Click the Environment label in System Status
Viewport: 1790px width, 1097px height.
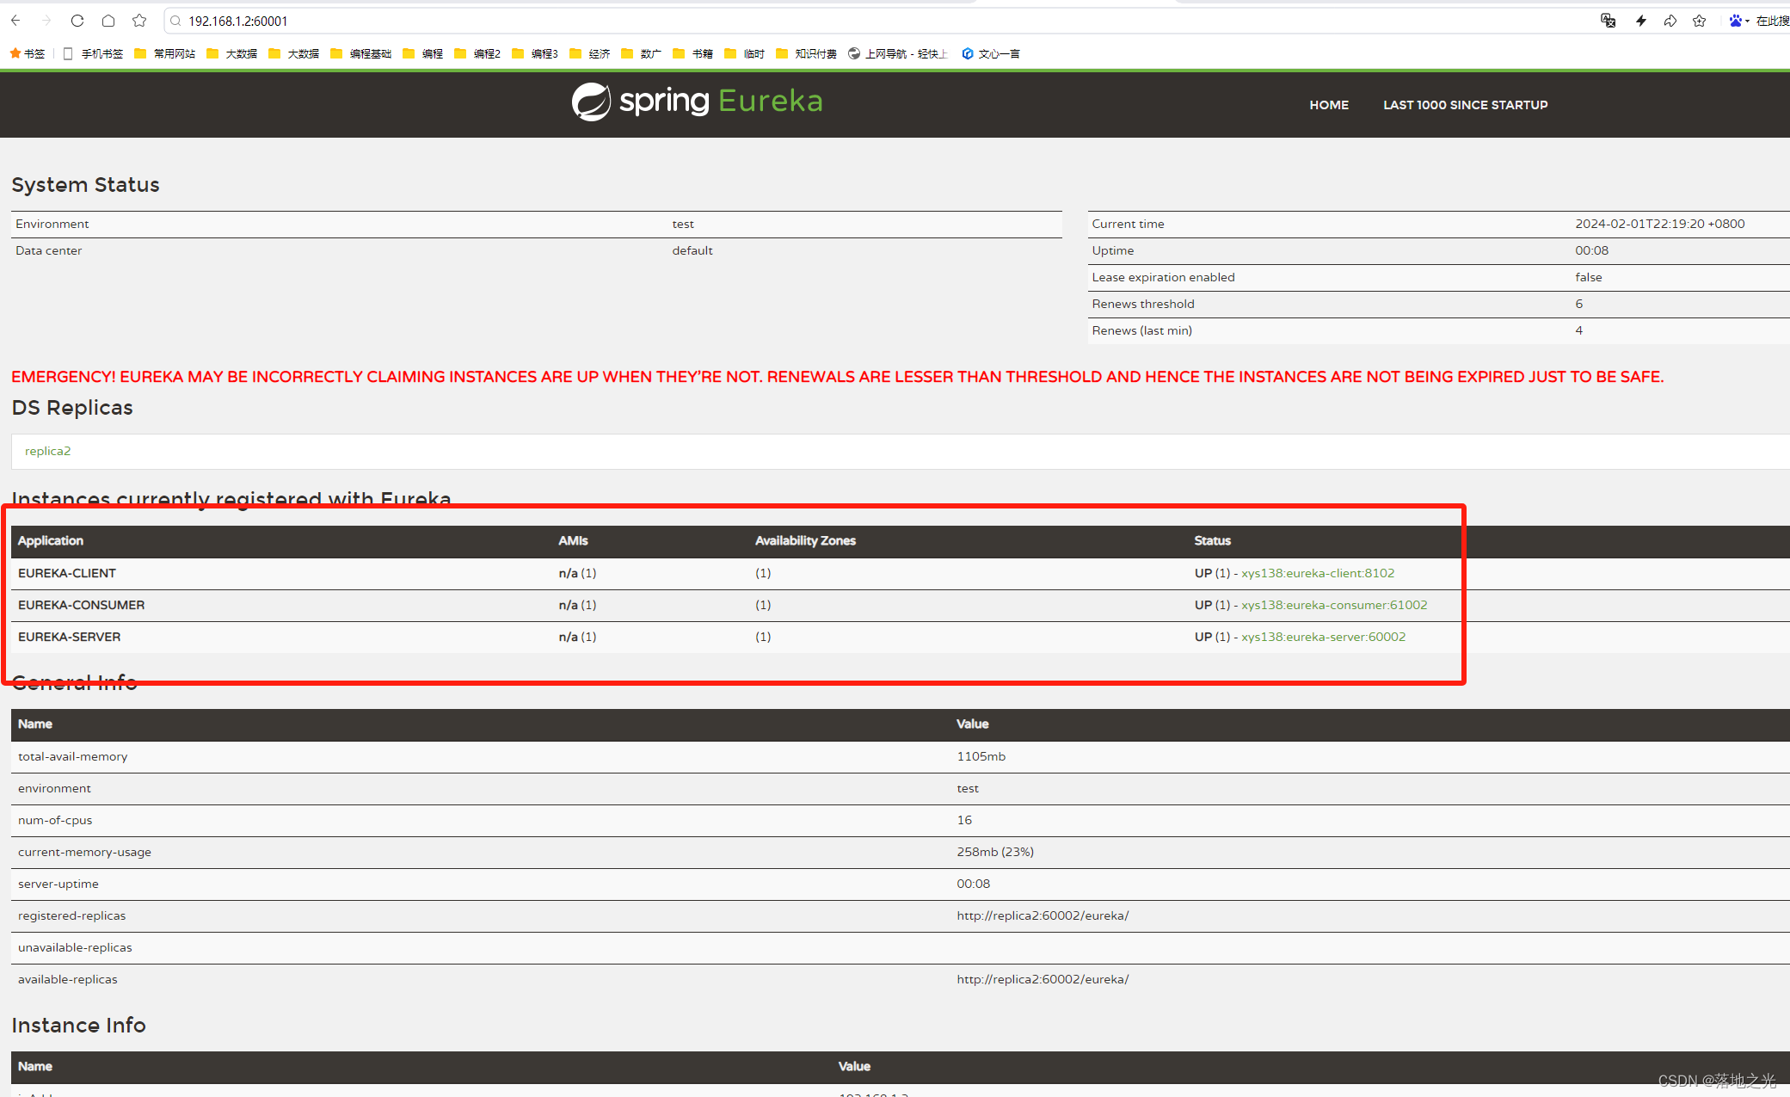(52, 224)
